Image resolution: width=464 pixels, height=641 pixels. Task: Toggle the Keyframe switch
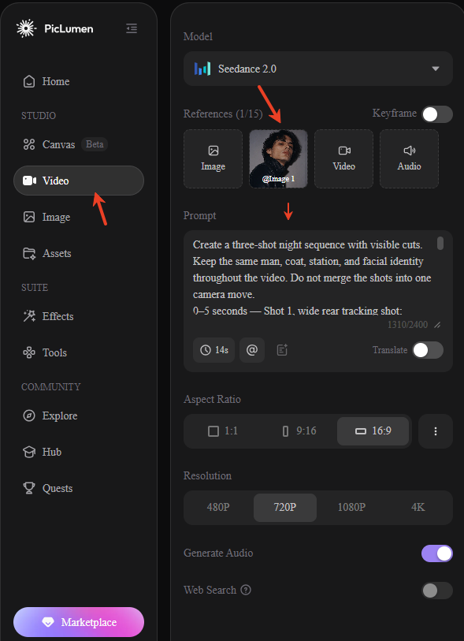pos(437,114)
